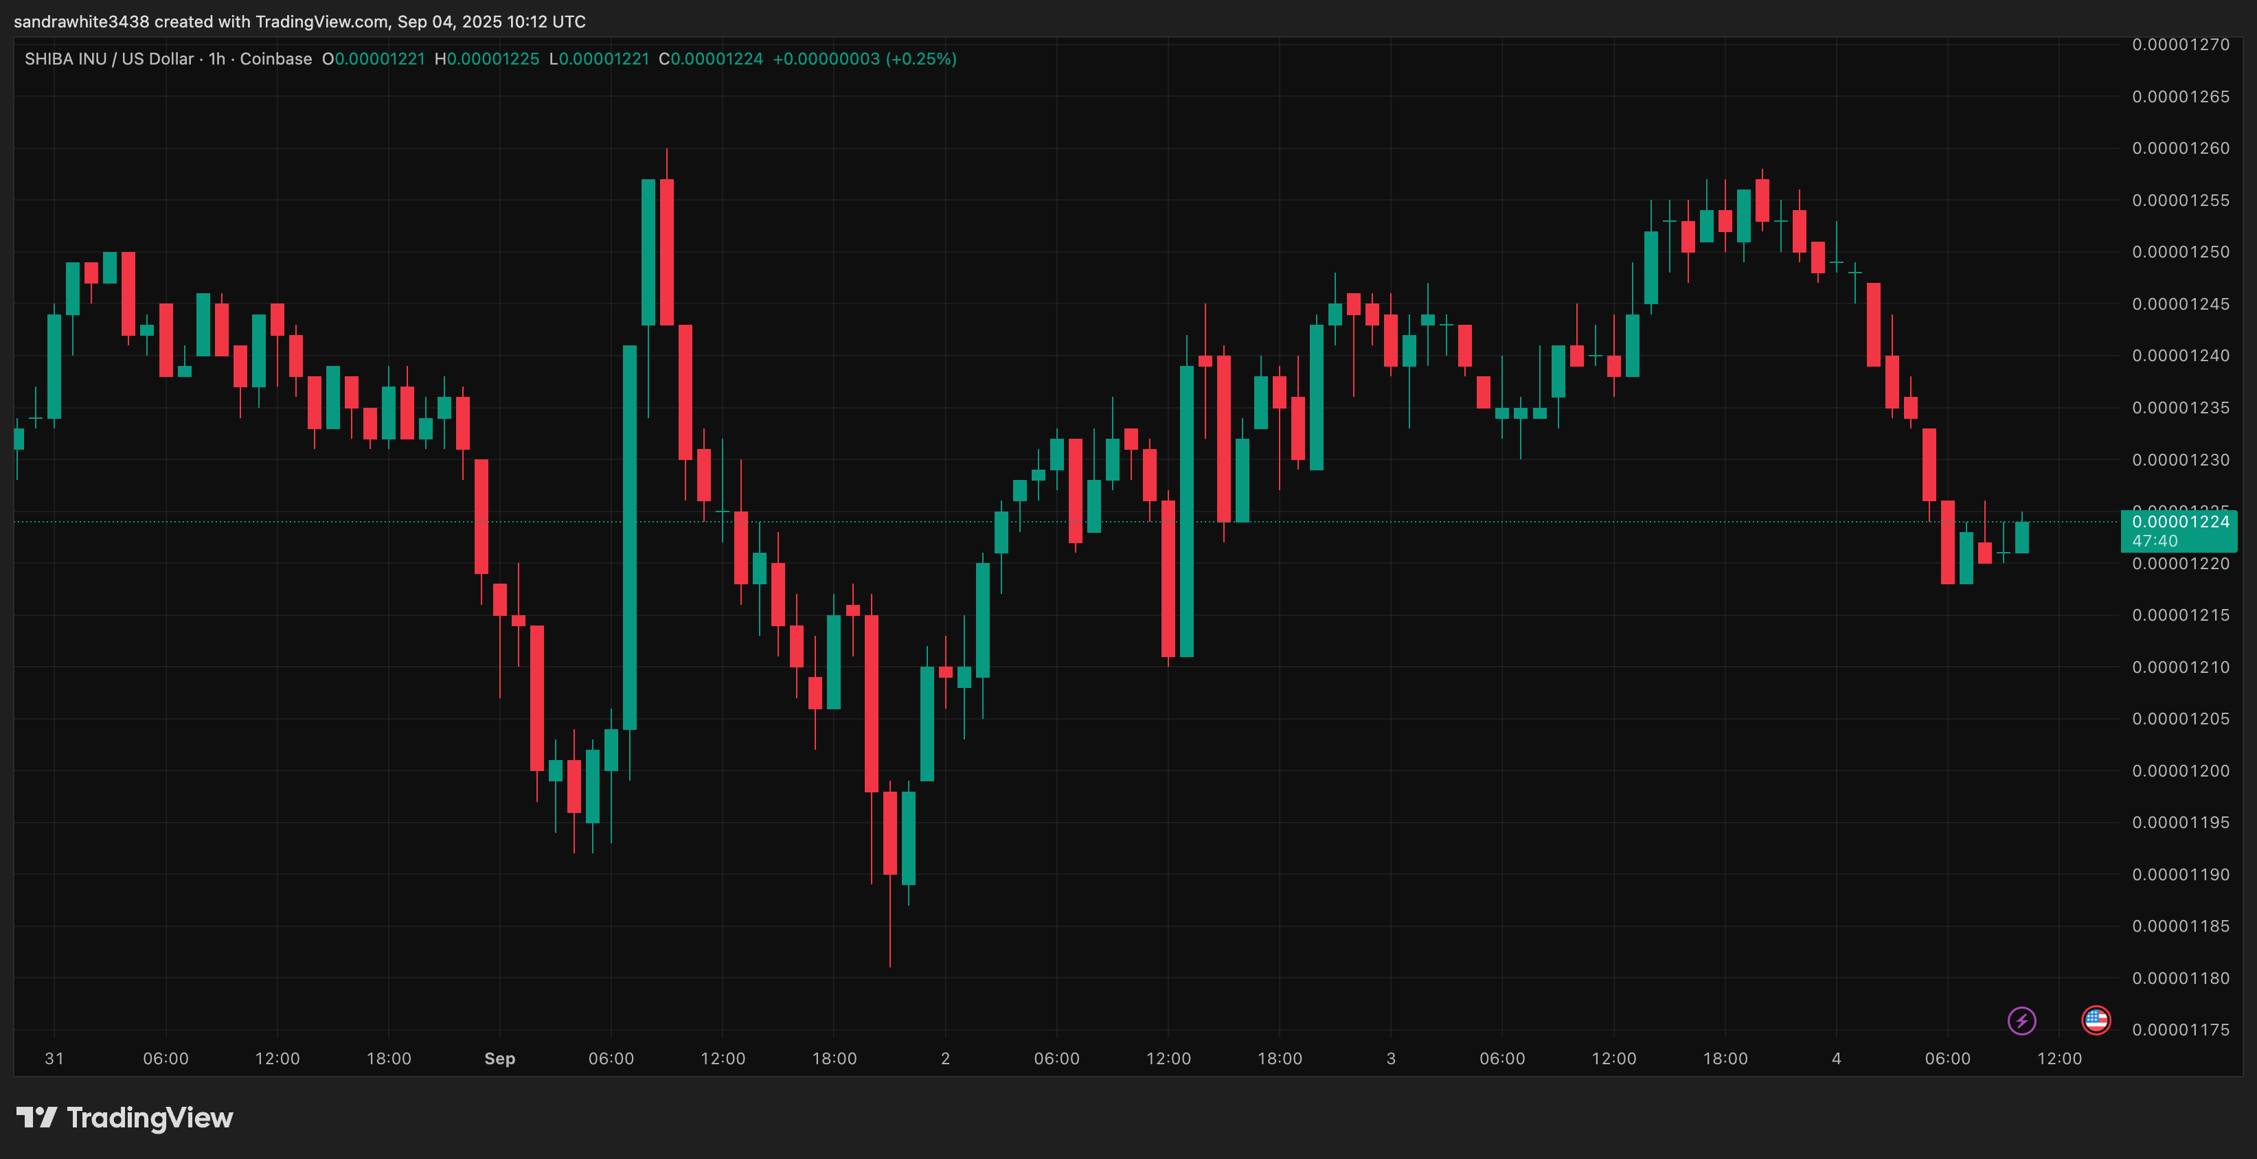Click the 0.00001175 price scale label
The width and height of the screenshot is (2257, 1159).
pyautogui.click(x=2180, y=1029)
